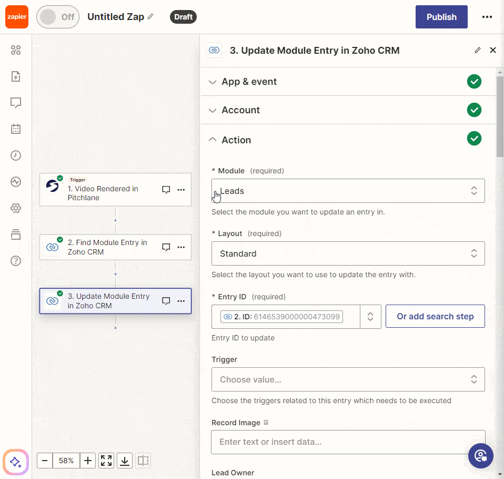Open the Trigger Choose value dropdown
504x479 pixels.
pos(348,379)
